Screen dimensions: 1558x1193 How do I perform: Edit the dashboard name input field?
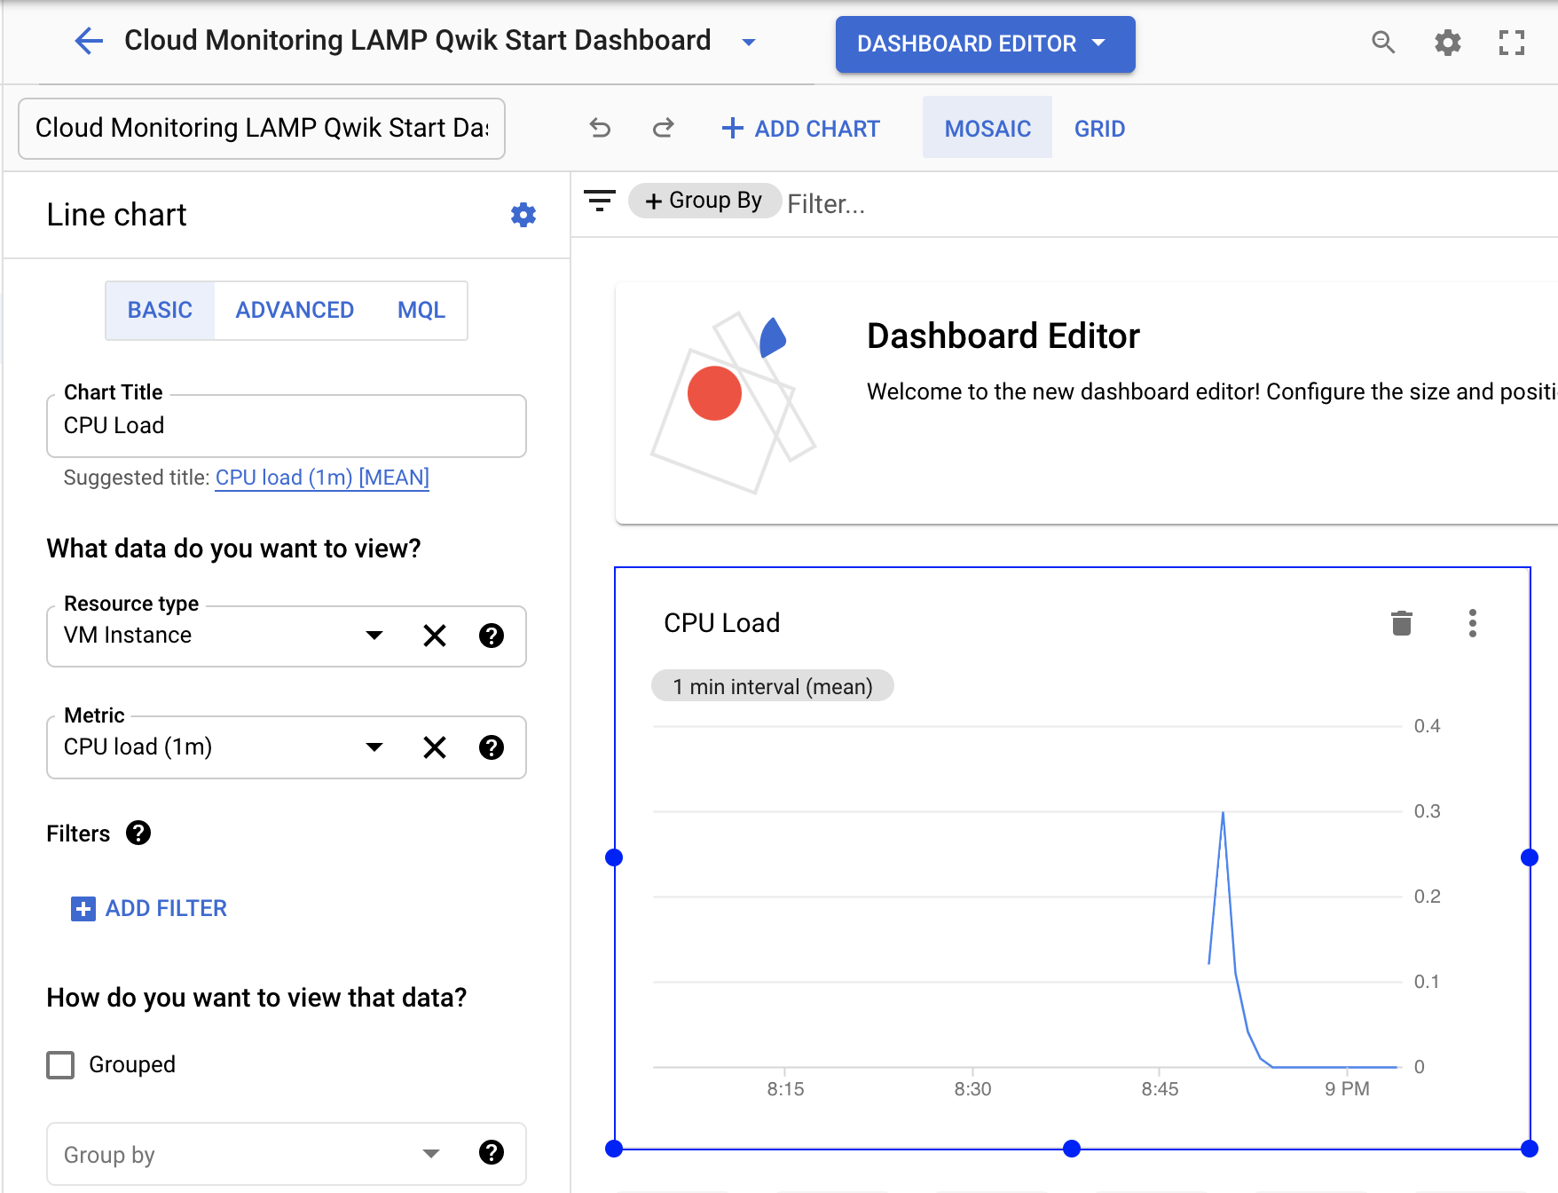pos(262,128)
